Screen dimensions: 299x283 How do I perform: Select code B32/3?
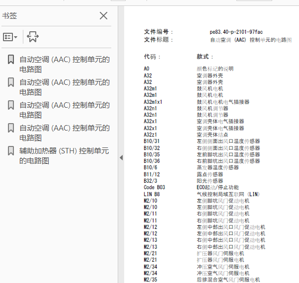(150, 181)
